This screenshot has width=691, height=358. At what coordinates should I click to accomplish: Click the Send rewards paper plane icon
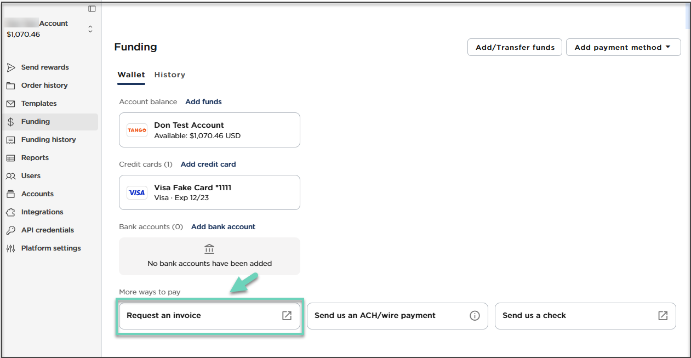(x=10, y=67)
